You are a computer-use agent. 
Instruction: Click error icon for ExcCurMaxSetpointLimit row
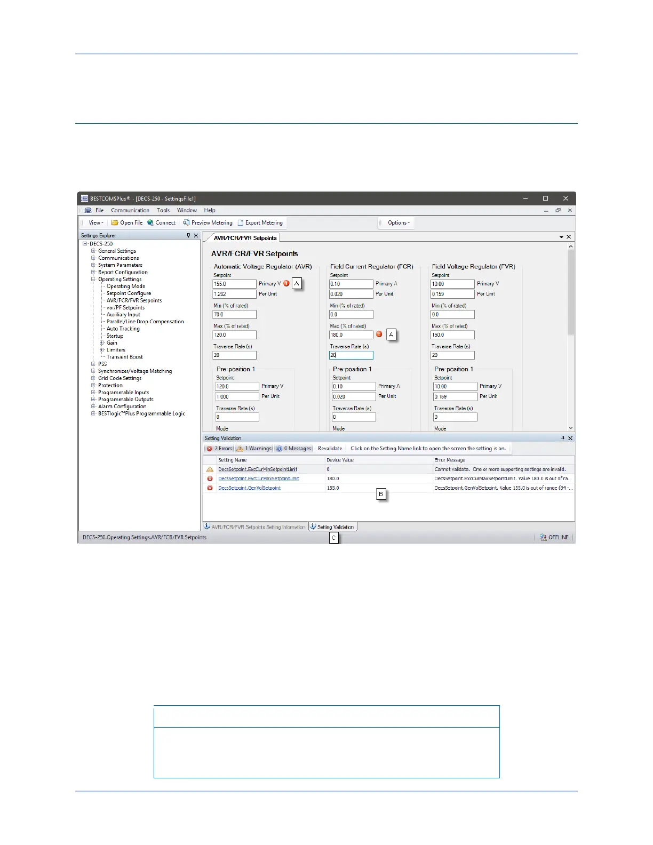[210, 479]
